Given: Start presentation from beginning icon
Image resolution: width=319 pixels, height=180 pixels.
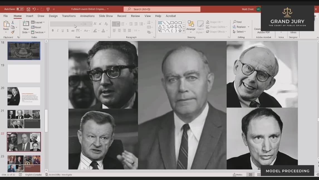Looking at the screenshot, I should (x=48, y=9).
